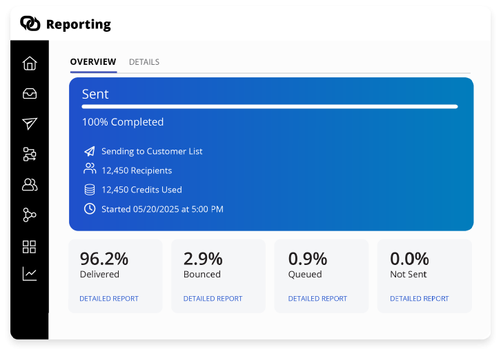Click the Queued label

click(305, 274)
